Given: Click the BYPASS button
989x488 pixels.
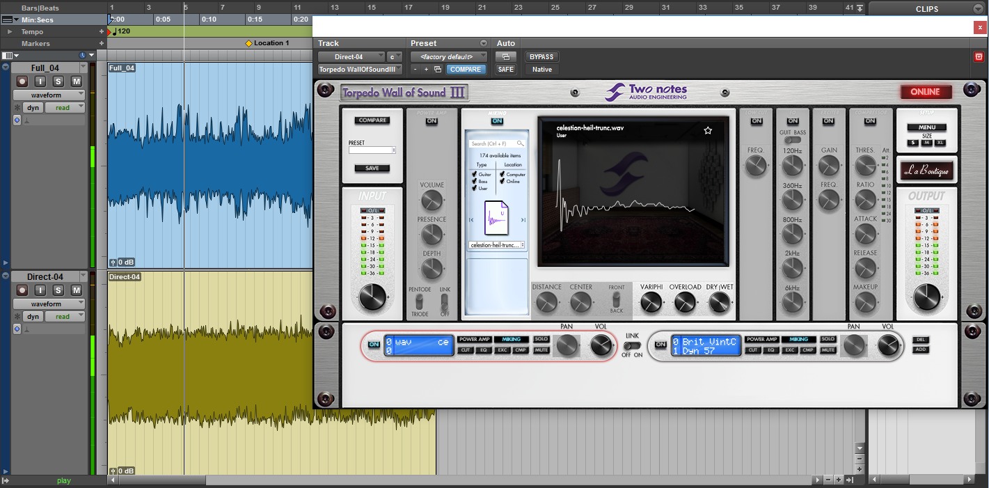Looking at the screenshot, I should 541,57.
